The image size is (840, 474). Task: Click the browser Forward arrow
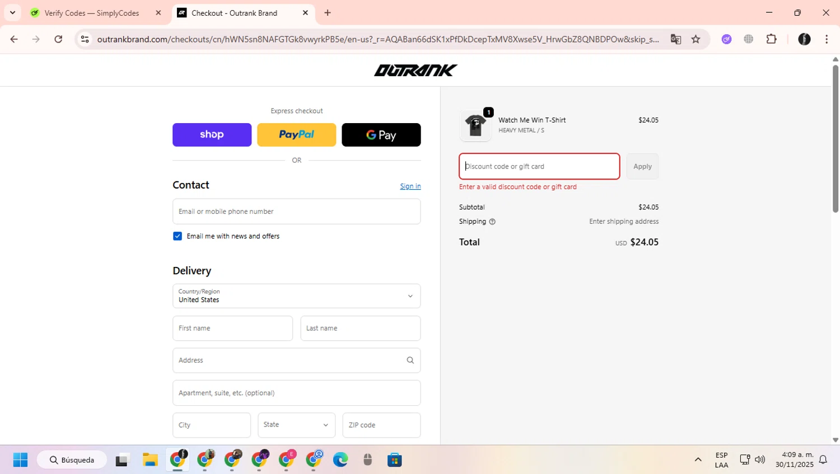click(x=36, y=39)
